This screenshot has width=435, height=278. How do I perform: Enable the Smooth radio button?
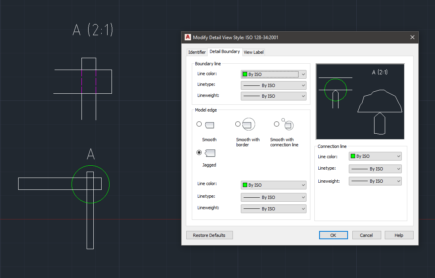pyautogui.click(x=199, y=124)
